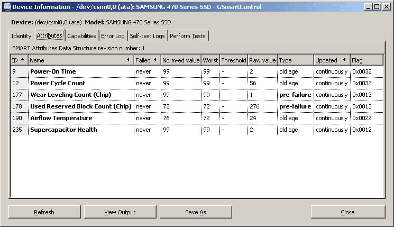
Task: Sort by the Updated column header
Action: tap(332, 60)
